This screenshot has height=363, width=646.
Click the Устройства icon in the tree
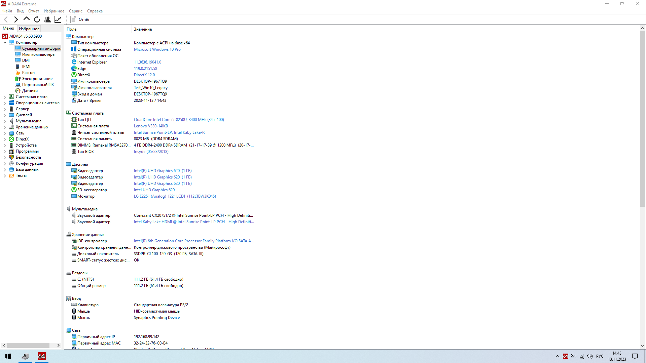(11, 145)
